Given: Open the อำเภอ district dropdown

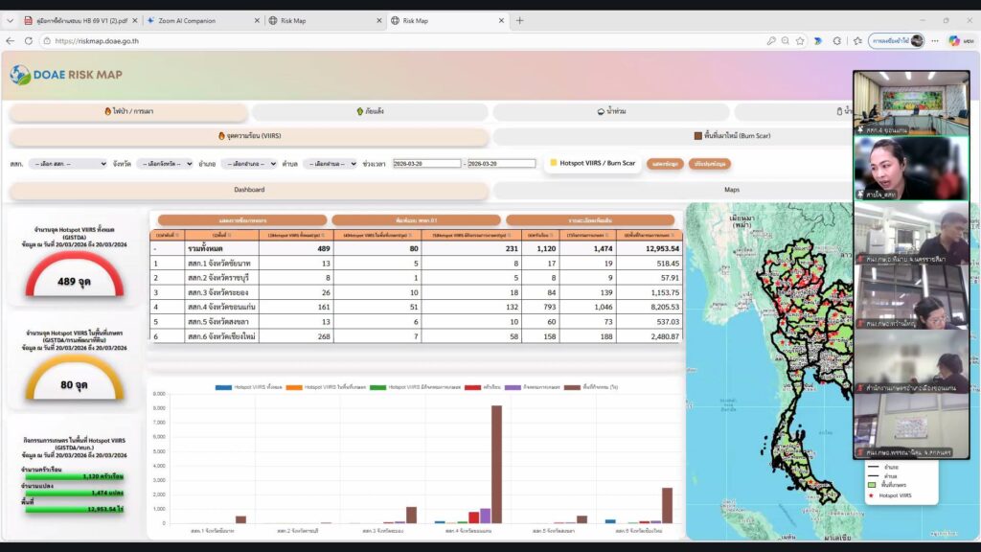Looking at the screenshot, I should point(249,164).
